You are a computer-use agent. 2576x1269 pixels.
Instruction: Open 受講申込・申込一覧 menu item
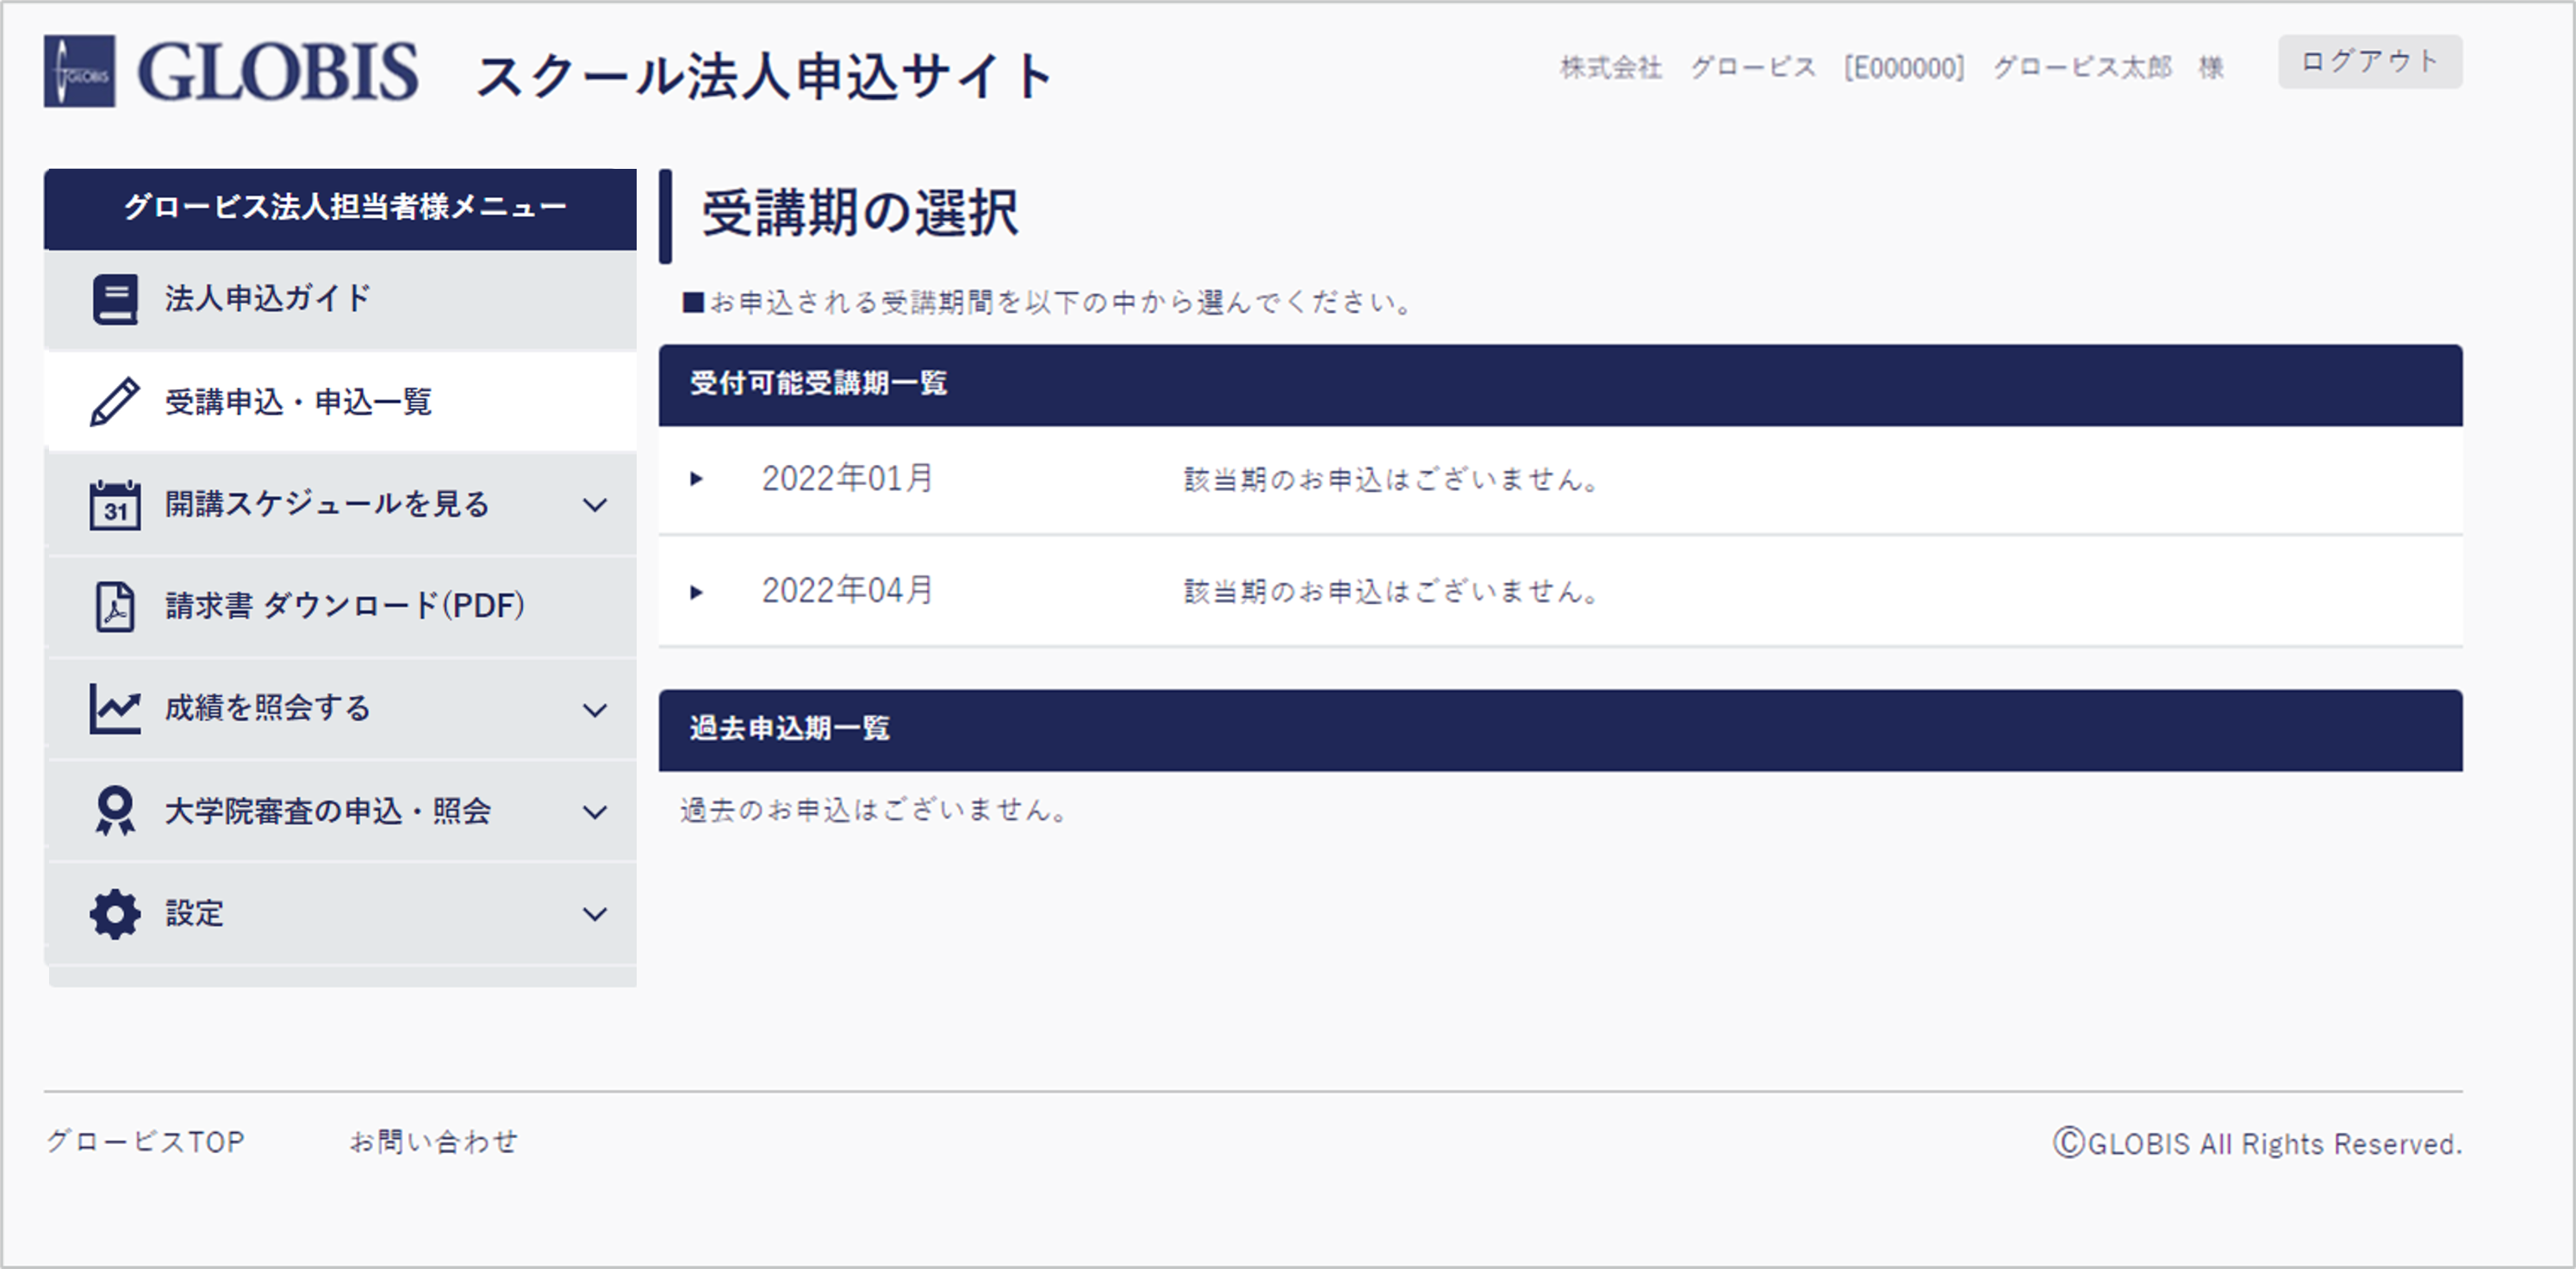coord(340,402)
